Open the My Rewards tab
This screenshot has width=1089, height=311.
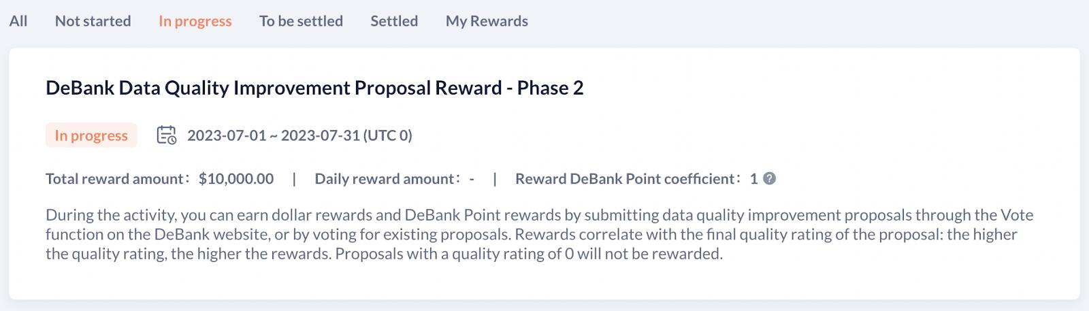pos(487,21)
